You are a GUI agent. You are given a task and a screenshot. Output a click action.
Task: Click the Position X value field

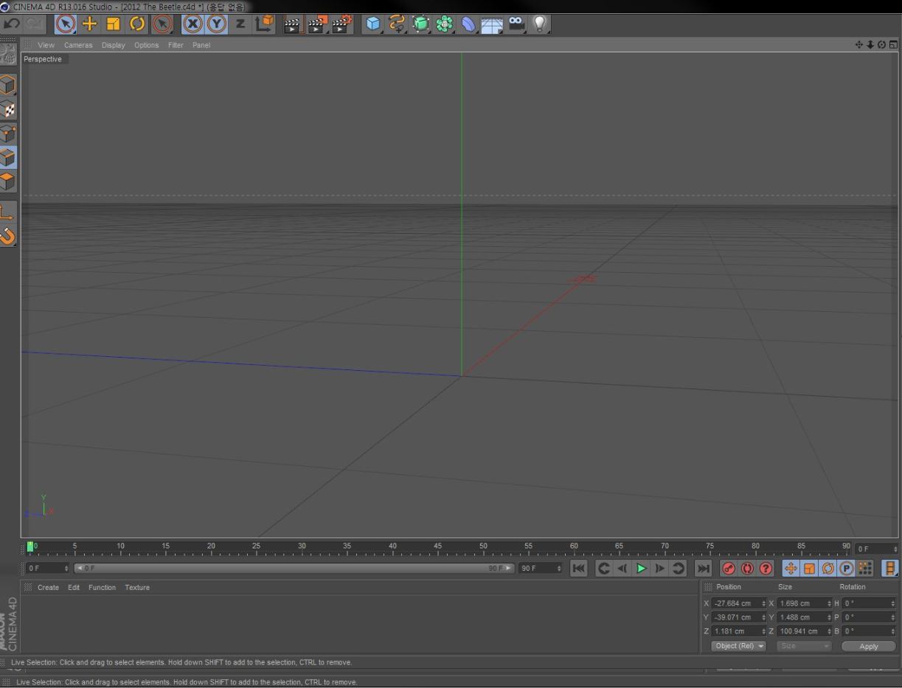point(738,603)
